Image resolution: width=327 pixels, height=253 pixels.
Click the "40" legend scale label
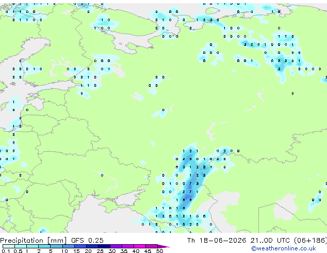(136, 251)
